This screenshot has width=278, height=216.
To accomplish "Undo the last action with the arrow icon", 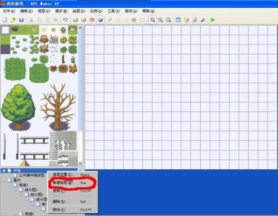I will point(65,19).
